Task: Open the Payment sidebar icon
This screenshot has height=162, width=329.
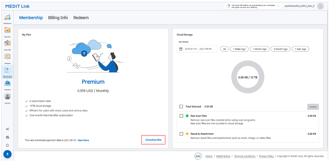Action: tap(7, 83)
